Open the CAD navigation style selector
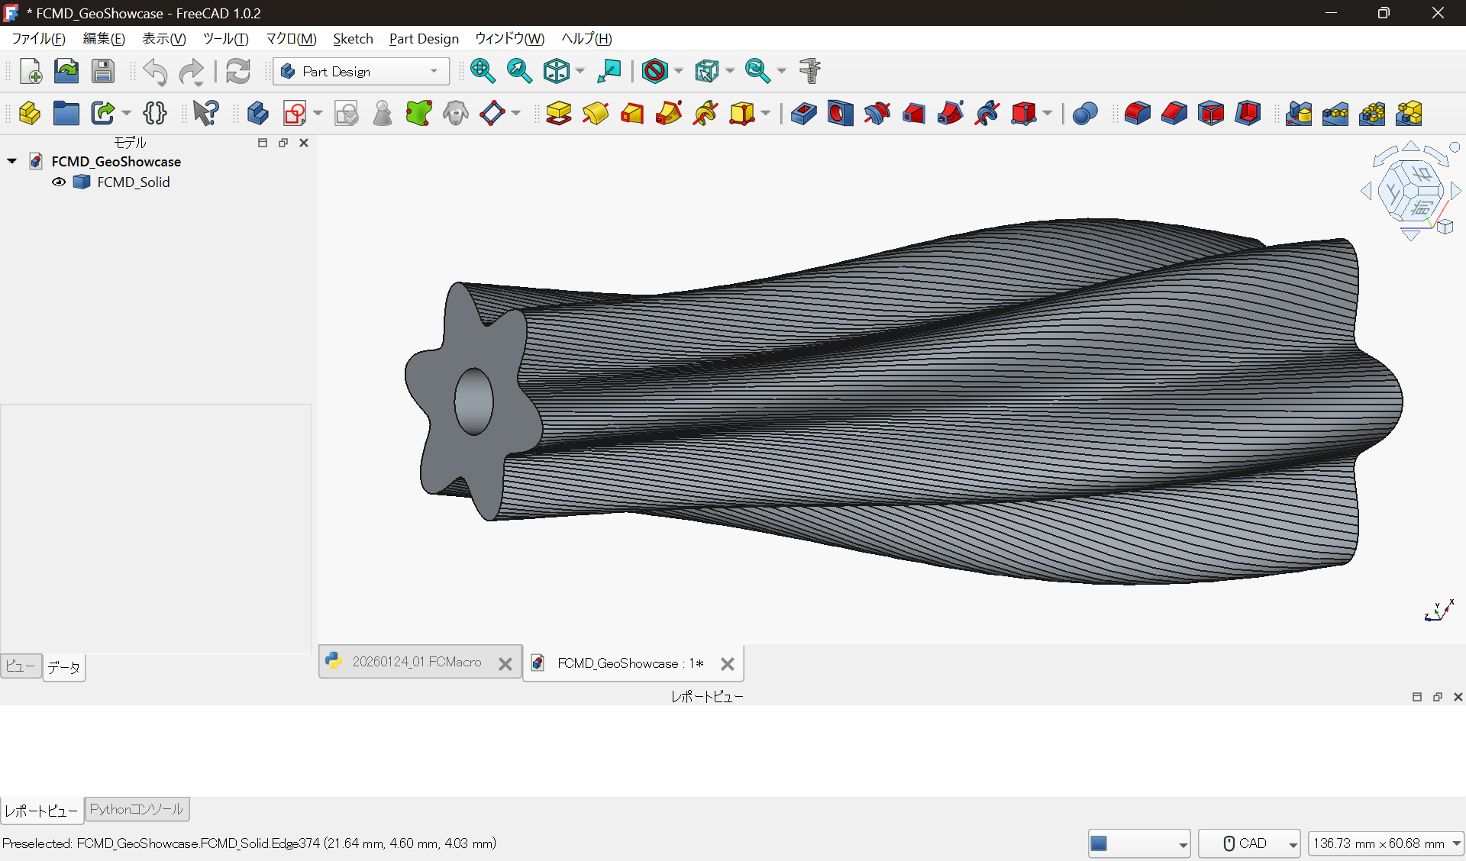This screenshot has height=861, width=1466. (x=1250, y=843)
